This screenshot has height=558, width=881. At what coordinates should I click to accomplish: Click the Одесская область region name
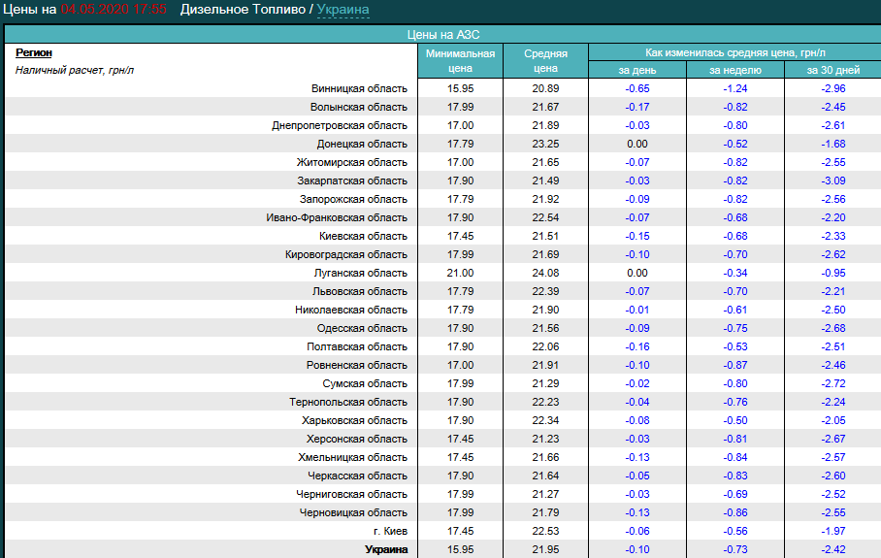click(362, 328)
